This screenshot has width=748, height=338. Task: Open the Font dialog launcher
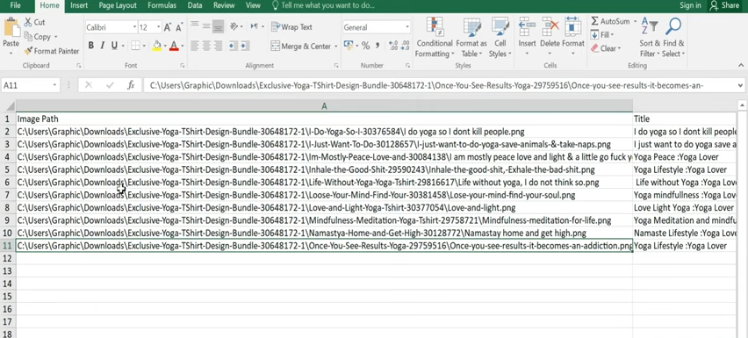[x=183, y=65]
